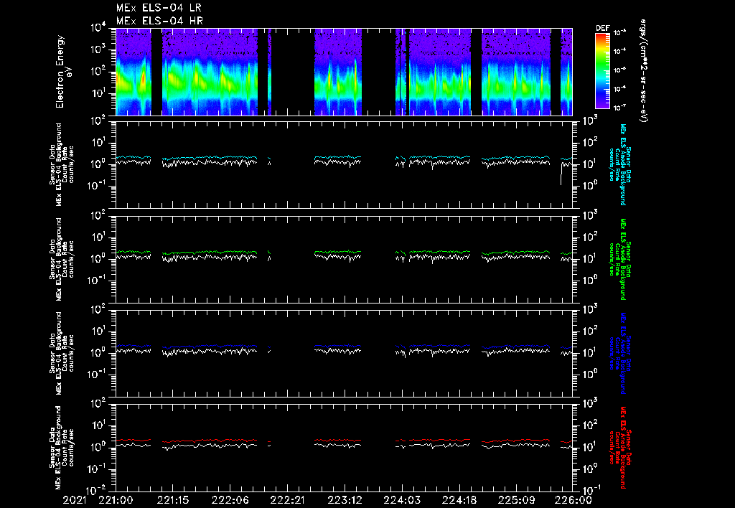Click the 10^-5 tick on the color bar

[619, 70]
